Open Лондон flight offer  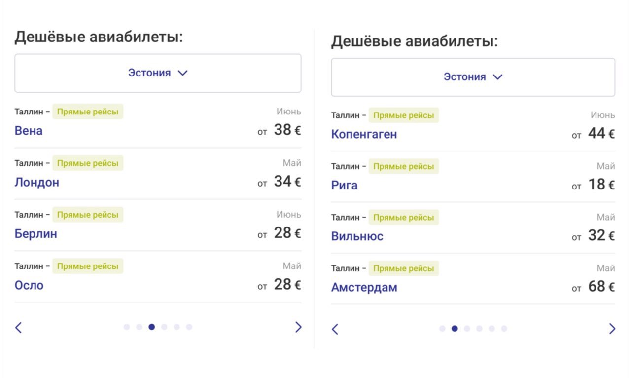tap(37, 182)
